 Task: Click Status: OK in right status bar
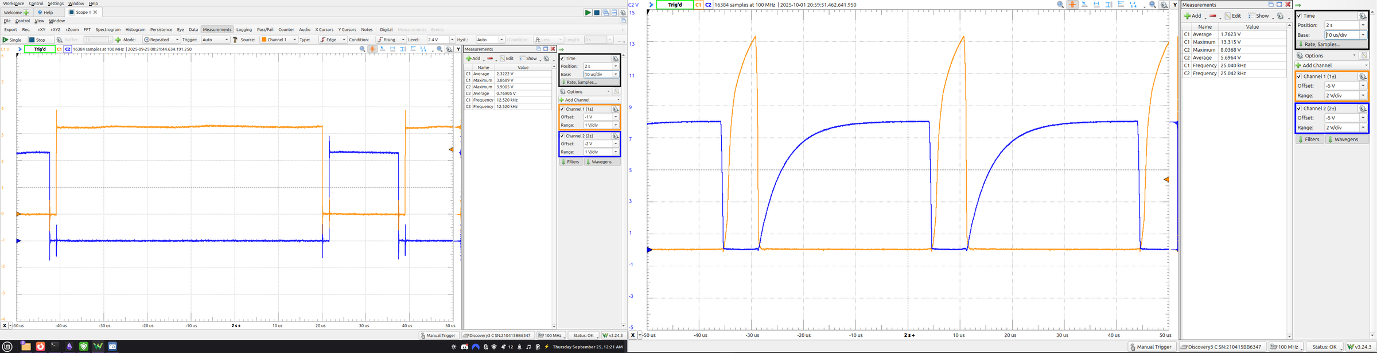[1324, 347]
